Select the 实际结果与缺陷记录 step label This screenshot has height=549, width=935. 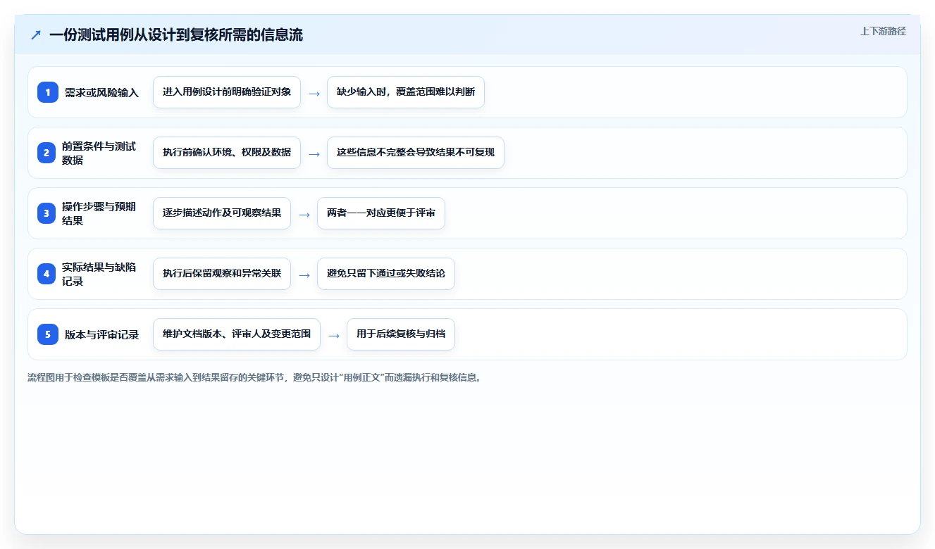coord(99,274)
